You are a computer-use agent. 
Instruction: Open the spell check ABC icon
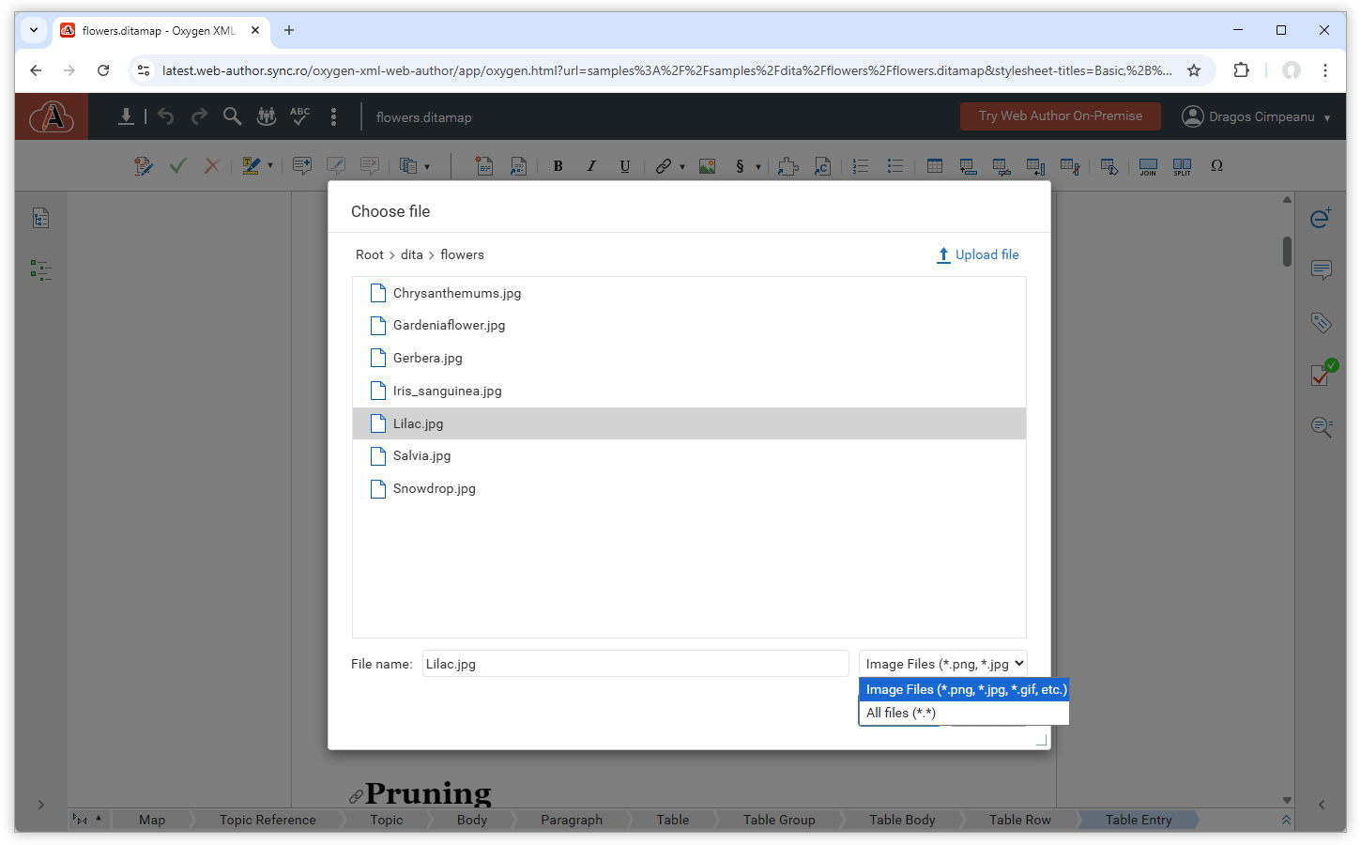coord(299,116)
